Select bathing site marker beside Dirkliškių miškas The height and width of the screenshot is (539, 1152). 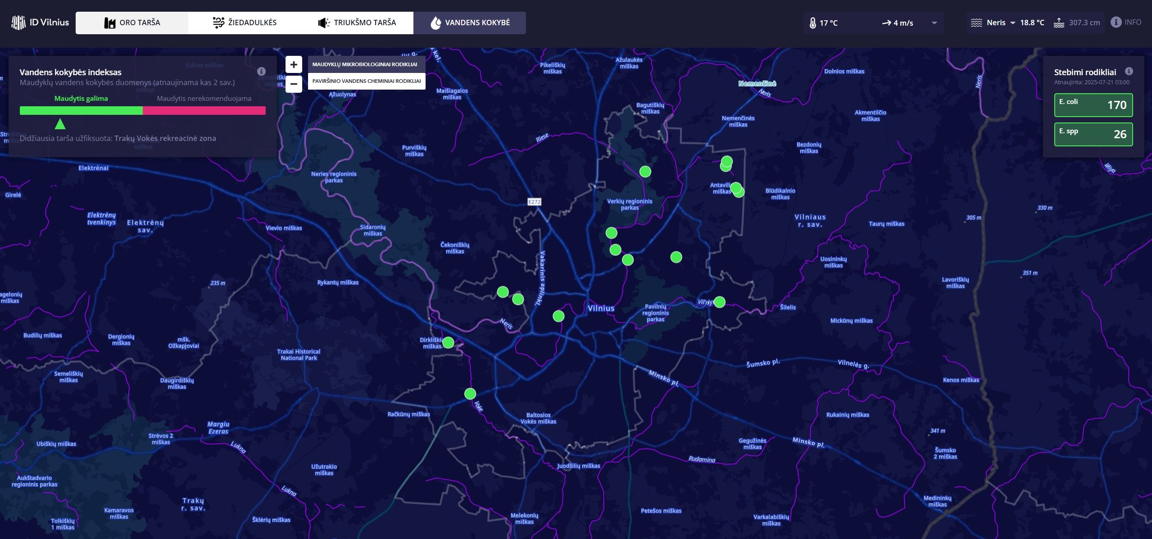[448, 343]
